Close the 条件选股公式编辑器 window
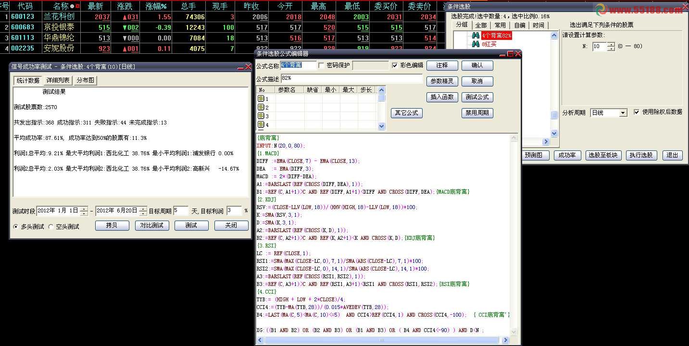 518,54
